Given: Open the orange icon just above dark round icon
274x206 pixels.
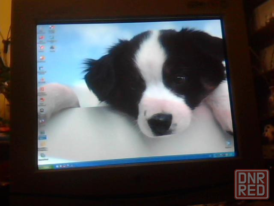Looking at the screenshot, I should 42,100.
